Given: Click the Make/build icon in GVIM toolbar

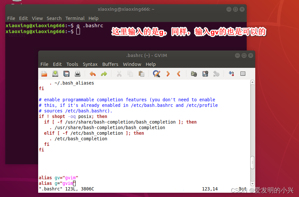Looking at the screenshot, I should pos(232,74).
